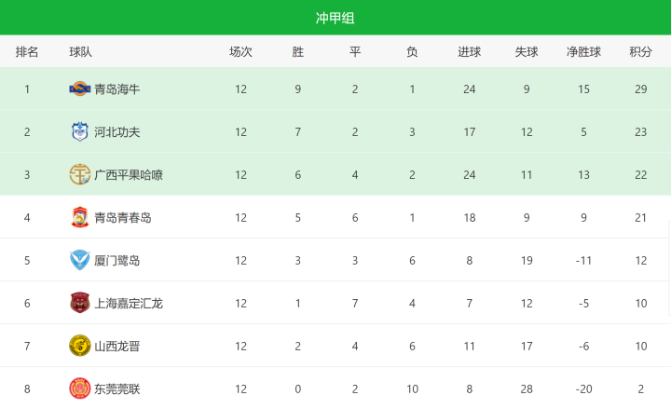Viewport: 671px width, 409px height.
Task: Open the 广西平果哈嘹 team link
Action: pyautogui.click(x=129, y=175)
